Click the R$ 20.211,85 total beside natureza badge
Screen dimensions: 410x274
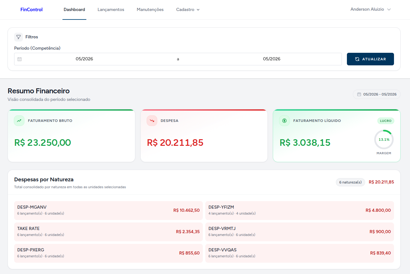(381, 182)
